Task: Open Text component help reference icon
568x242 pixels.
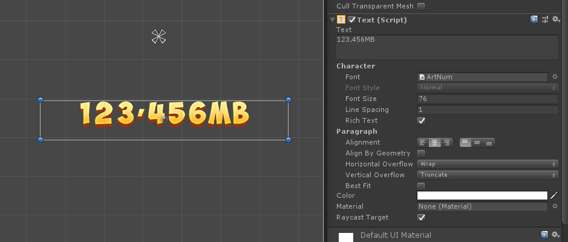Action: 534,19
